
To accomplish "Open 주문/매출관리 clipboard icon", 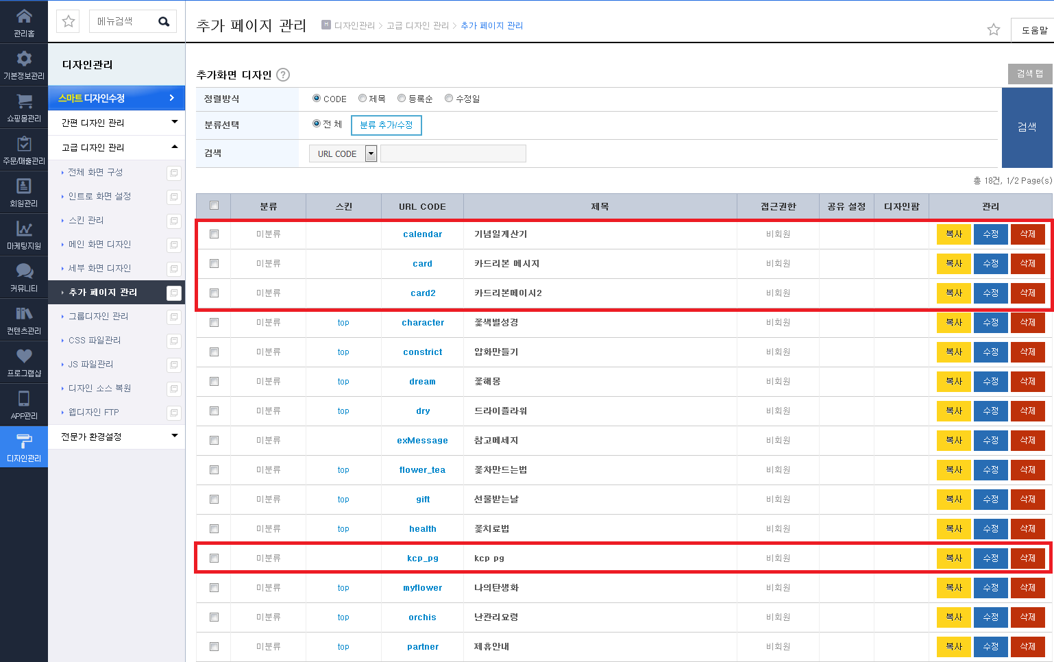I will pyautogui.click(x=24, y=144).
